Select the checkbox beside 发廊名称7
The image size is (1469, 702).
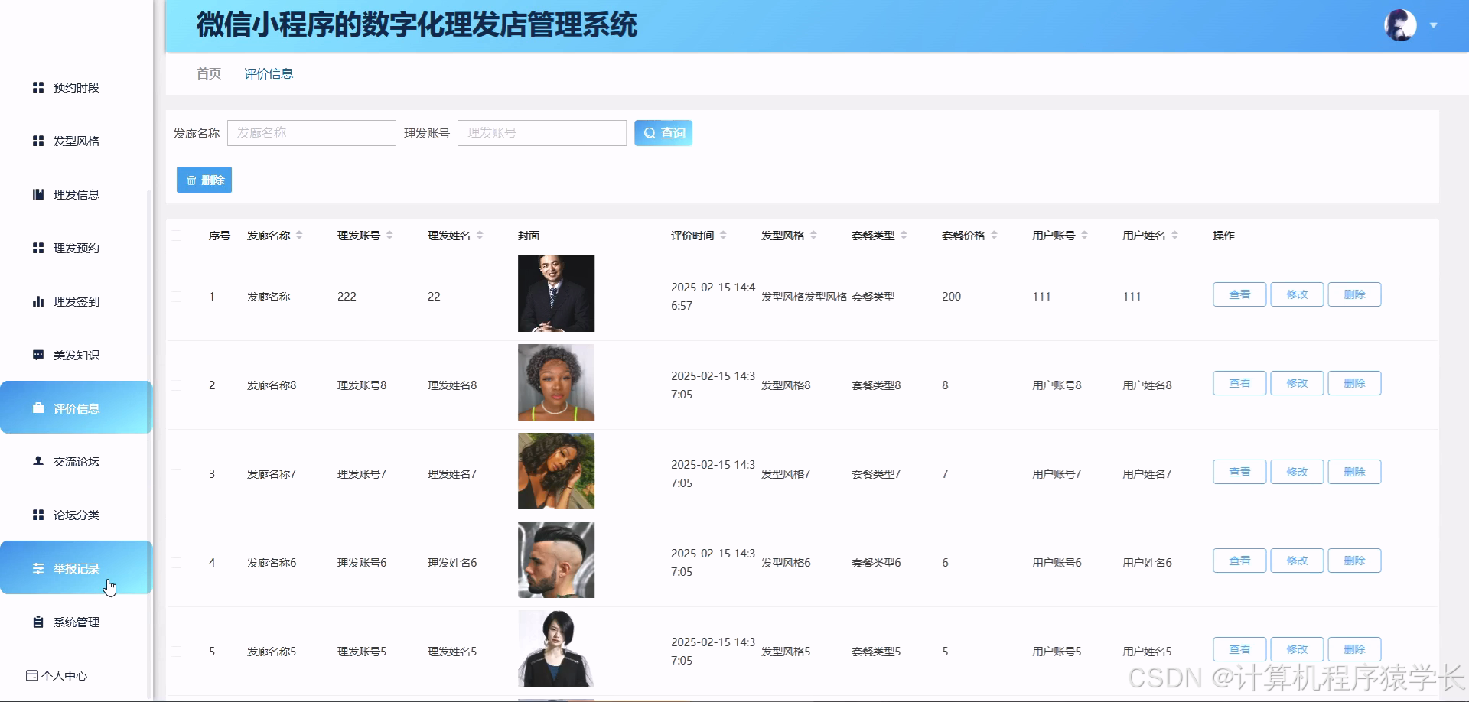tap(175, 473)
